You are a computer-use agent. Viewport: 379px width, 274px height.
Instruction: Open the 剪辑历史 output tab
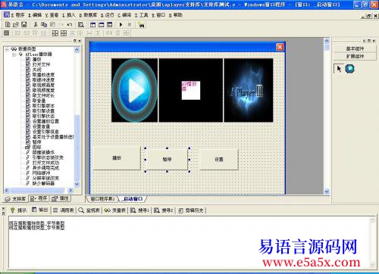click(x=191, y=210)
